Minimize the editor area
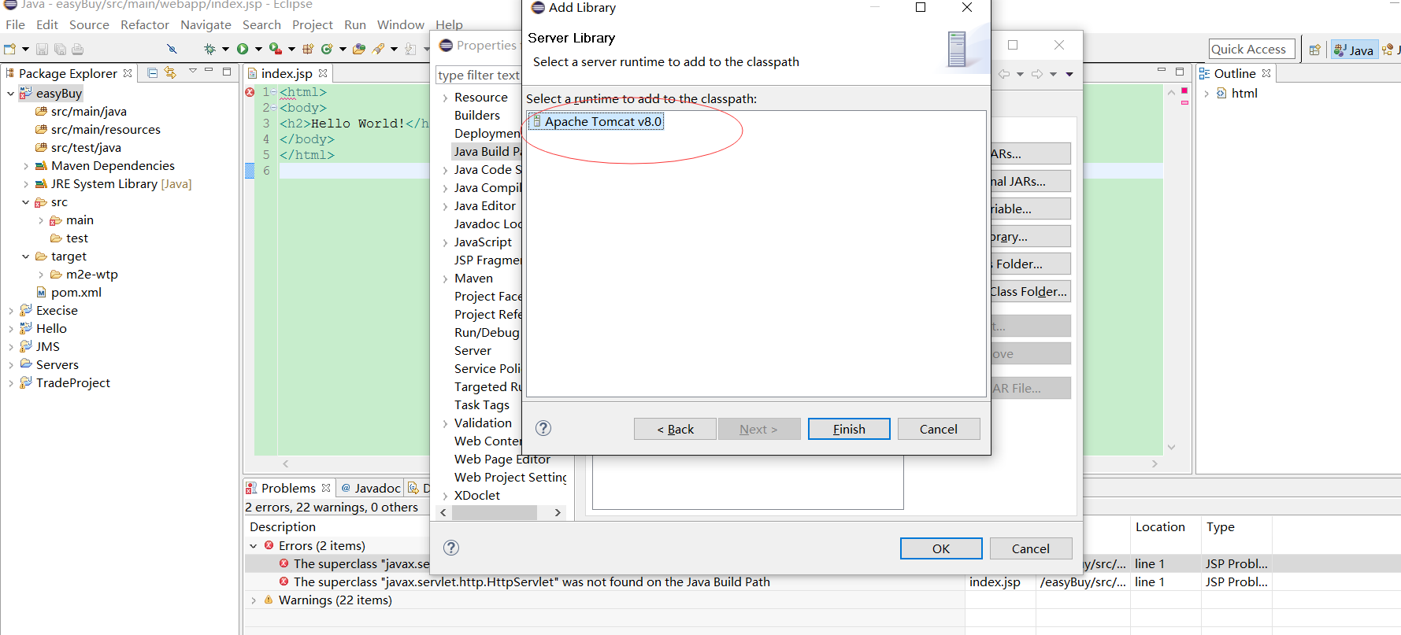 click(1162, 71)
